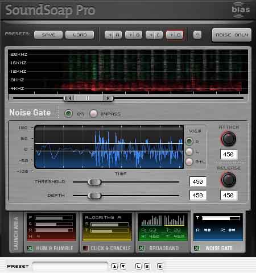Image resolution: width=256 pixels, height=273 pixels.
Task: Open the Broadband module thumbnail
Action: pos(163,227)
